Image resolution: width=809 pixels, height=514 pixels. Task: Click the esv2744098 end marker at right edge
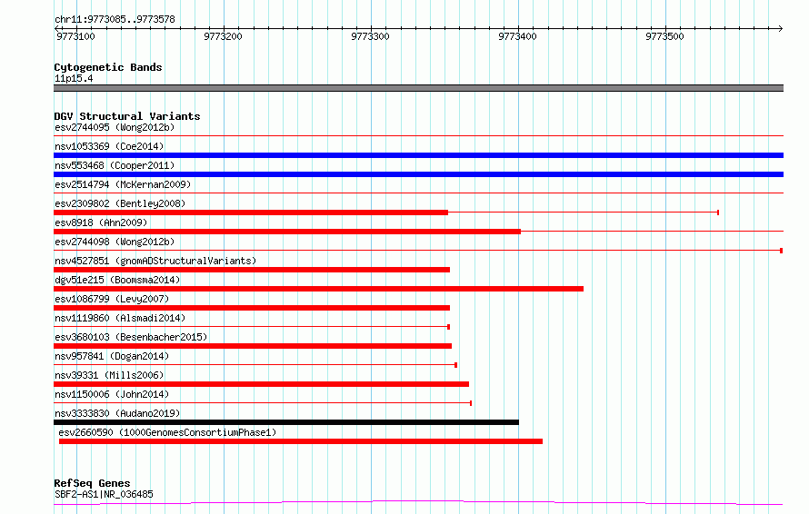(782, 251)
